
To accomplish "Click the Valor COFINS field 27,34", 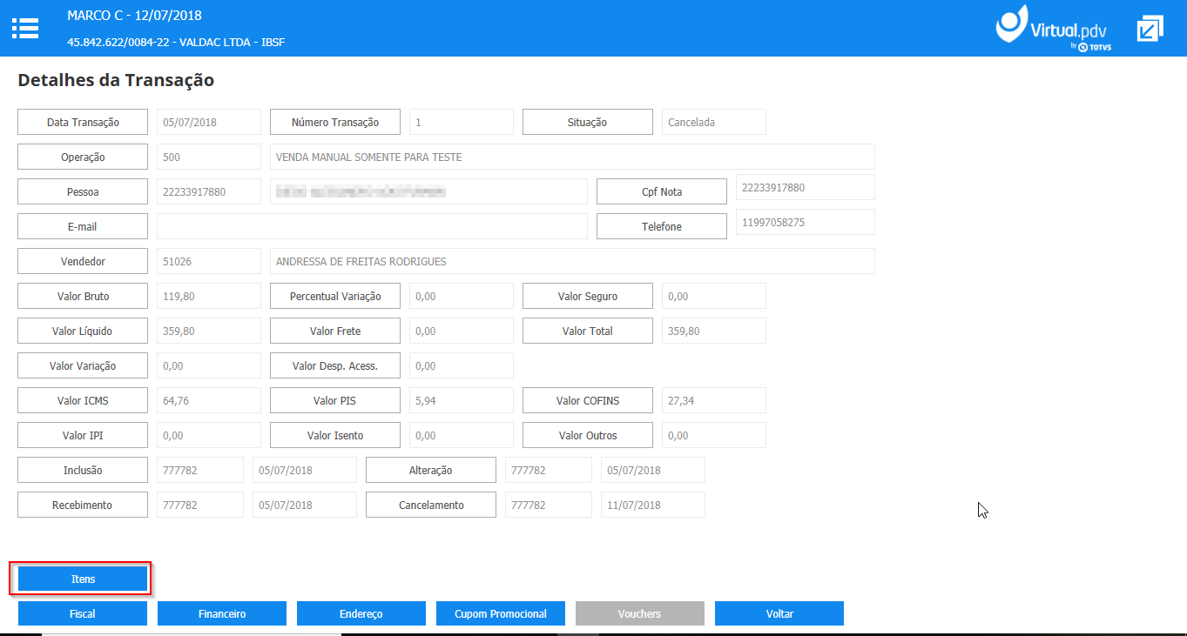I will click(714, 400).
